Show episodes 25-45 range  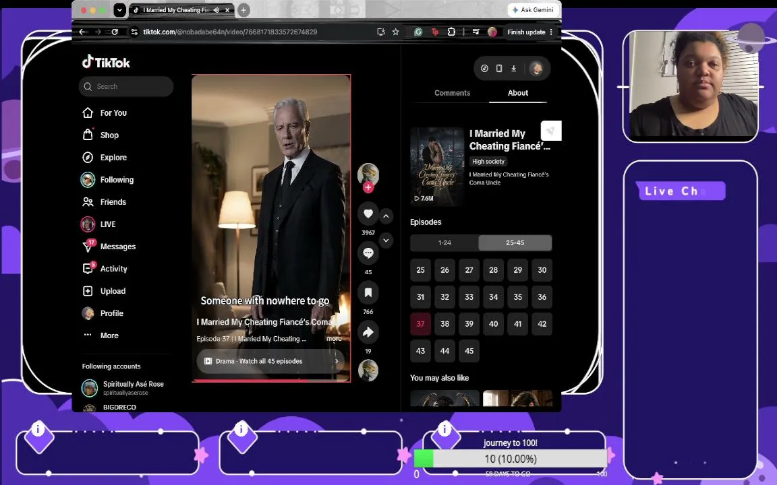[x=515, y=243]
